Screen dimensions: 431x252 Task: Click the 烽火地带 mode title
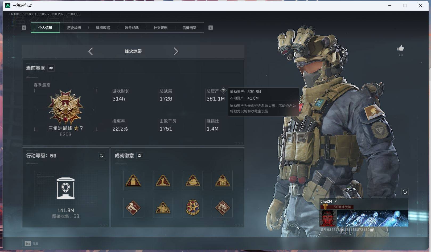point(133,51)
